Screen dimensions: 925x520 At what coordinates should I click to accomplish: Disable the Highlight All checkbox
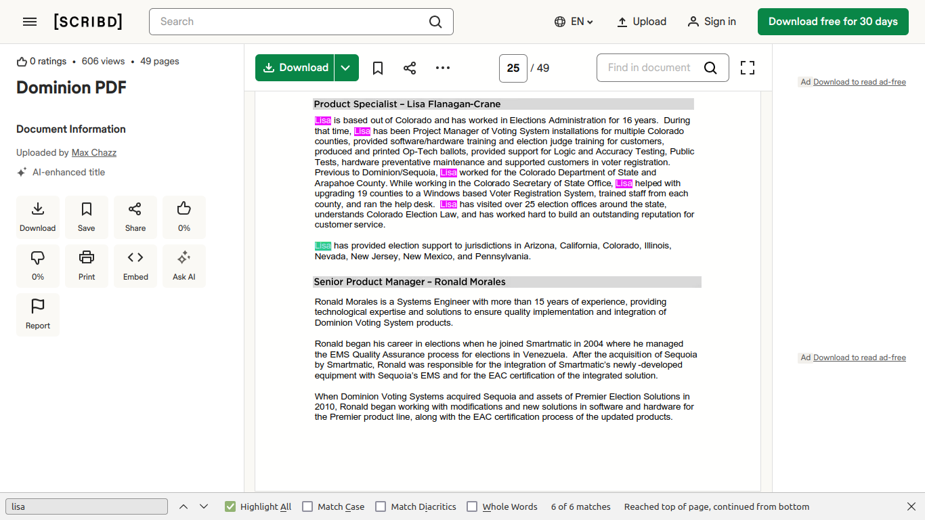click(x=230, y=506)
